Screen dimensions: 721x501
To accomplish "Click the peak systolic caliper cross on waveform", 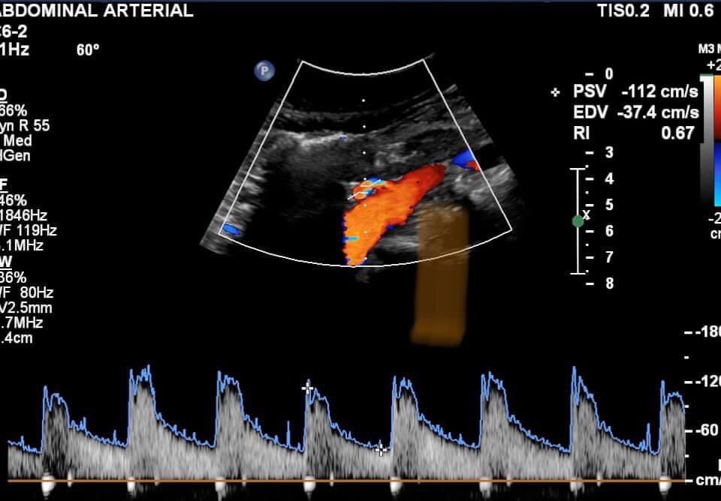I will (x=308, y=388).
